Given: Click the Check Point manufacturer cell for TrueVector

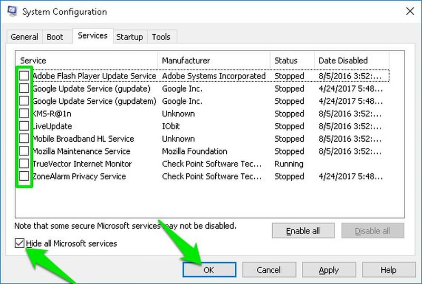Looking at the screenshot, I should pos(212,164).
